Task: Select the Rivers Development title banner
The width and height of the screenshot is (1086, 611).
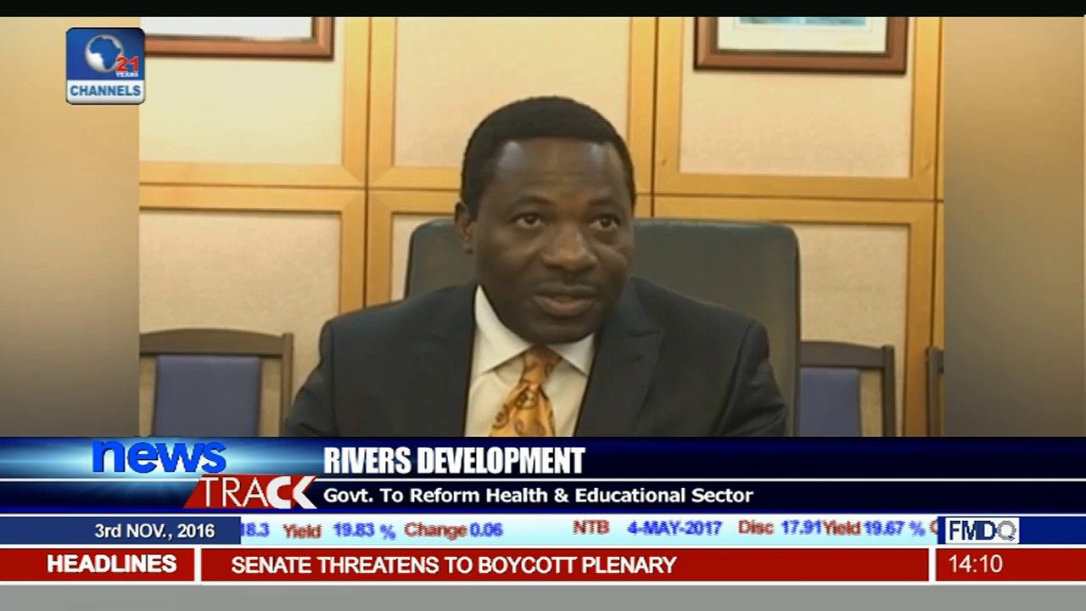Action: 454,461
